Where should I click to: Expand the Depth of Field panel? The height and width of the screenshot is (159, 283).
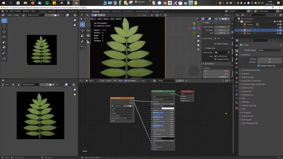pyautogui.click(x=248, y=77)
